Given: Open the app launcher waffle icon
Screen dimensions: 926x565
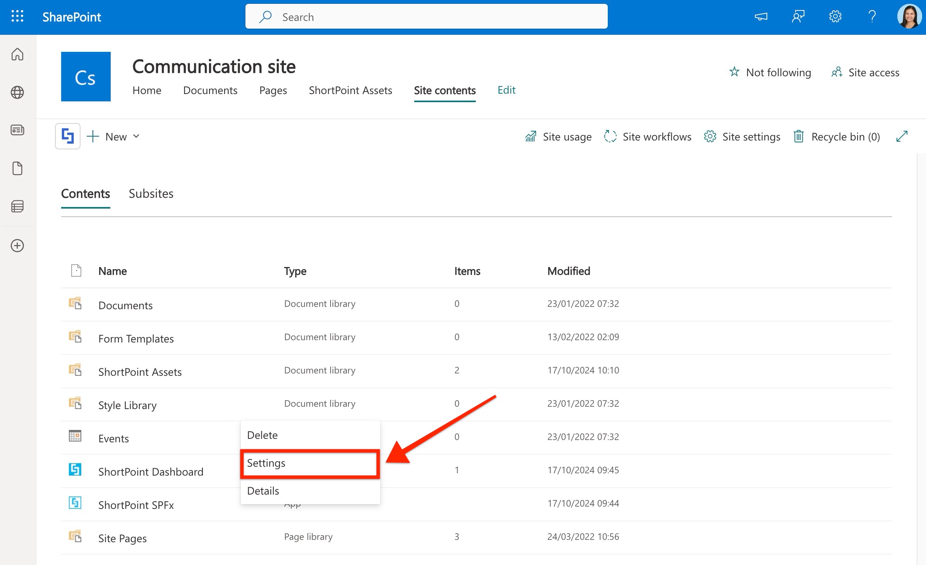Looking at the screenshot, I should [17, 17].
